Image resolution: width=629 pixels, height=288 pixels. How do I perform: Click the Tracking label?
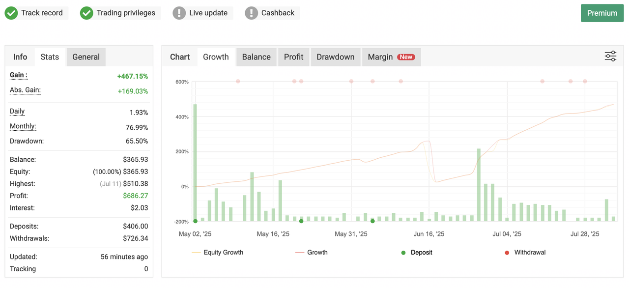pyautogui.click(x=23, y=269)
